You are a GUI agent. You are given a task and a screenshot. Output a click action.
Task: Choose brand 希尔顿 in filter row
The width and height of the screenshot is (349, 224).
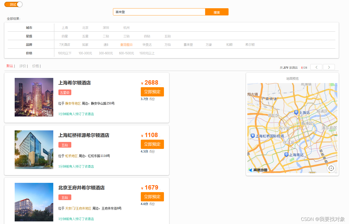(x=250, y=45)
